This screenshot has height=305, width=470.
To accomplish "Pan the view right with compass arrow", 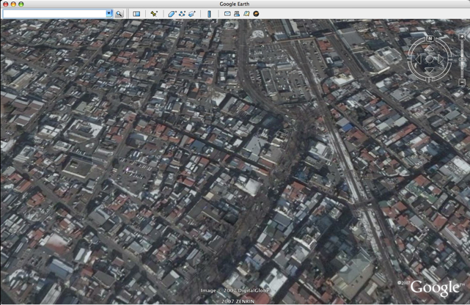I will 441,59.
